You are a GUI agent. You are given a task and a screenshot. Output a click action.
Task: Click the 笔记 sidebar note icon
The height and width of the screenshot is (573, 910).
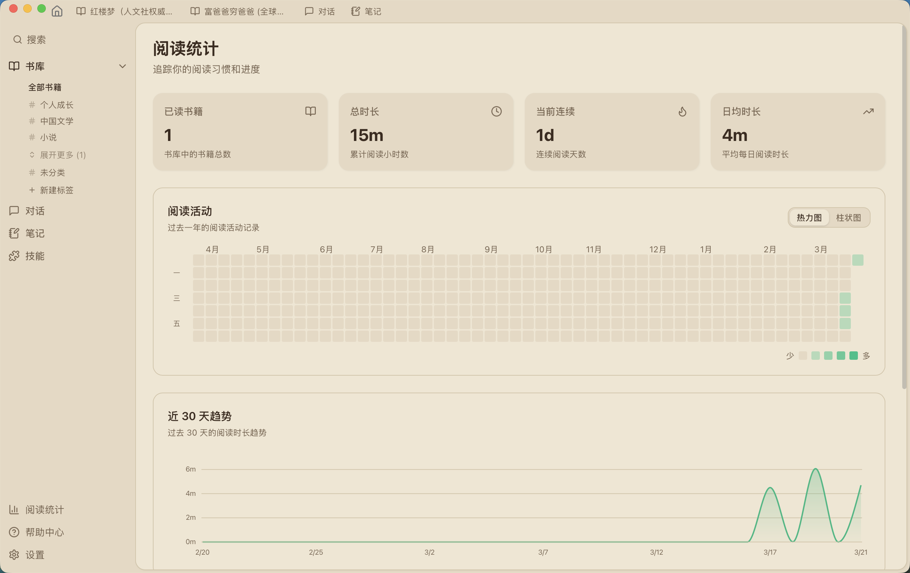pyautogui.click(x=14, y=233)
